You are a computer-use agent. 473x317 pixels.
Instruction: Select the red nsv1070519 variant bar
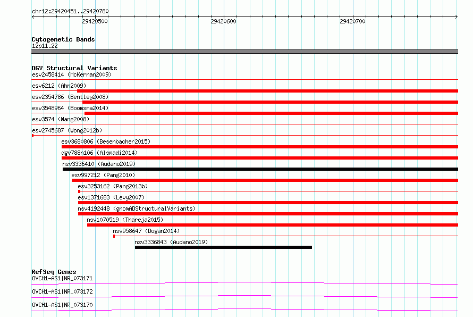(x=273, y=225)
